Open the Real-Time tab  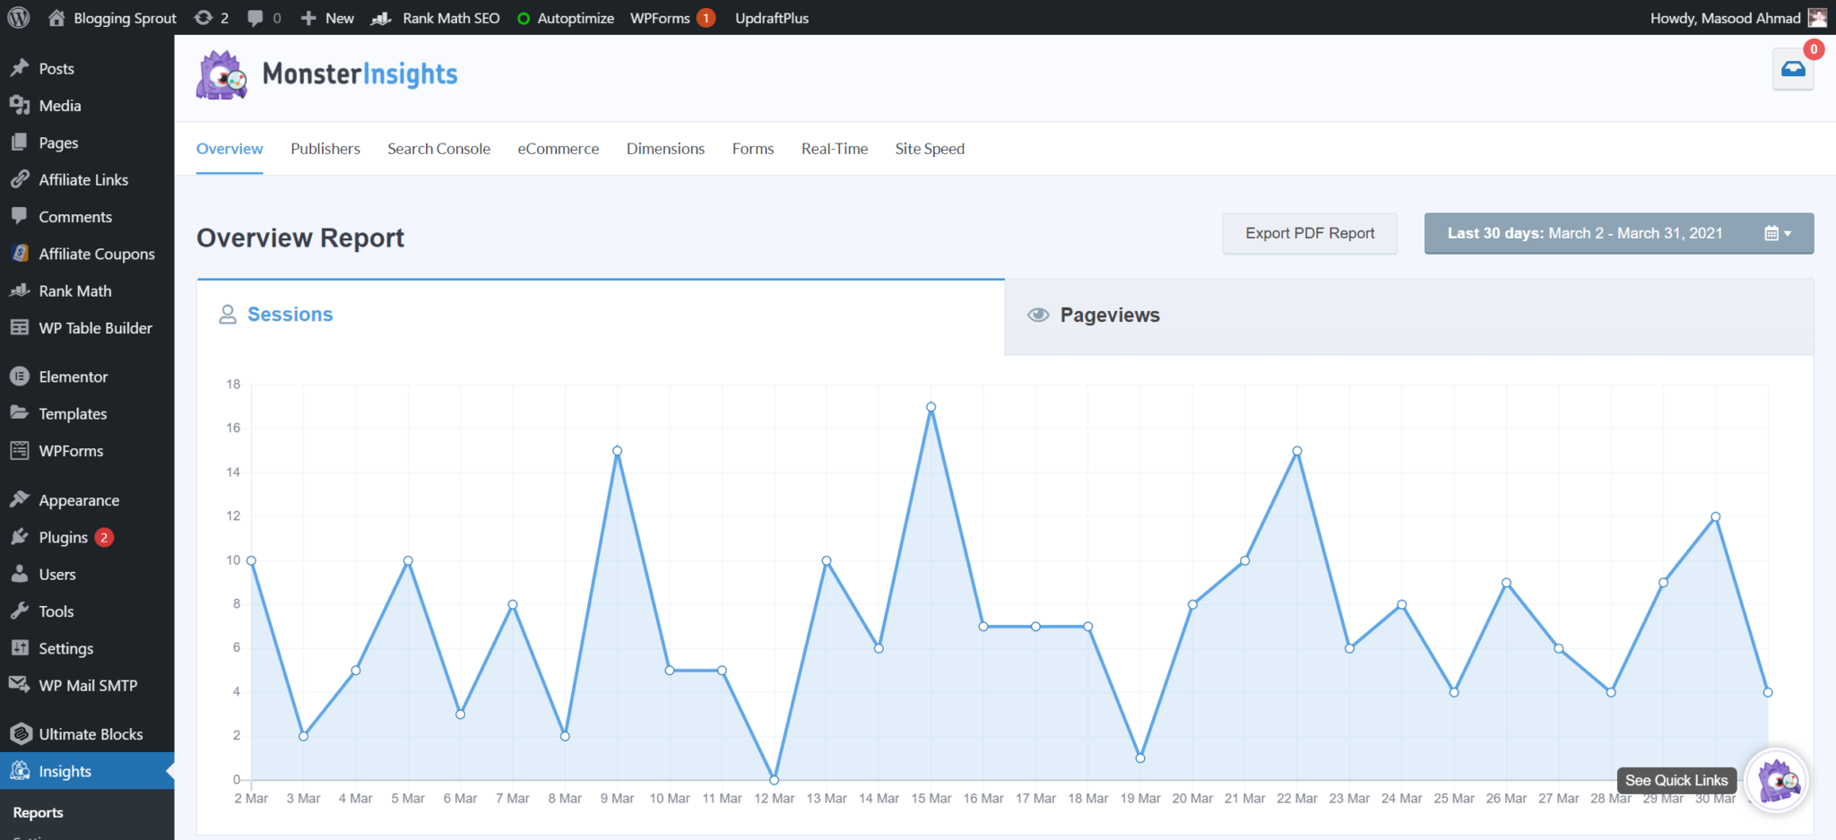(x=835, y=149)
